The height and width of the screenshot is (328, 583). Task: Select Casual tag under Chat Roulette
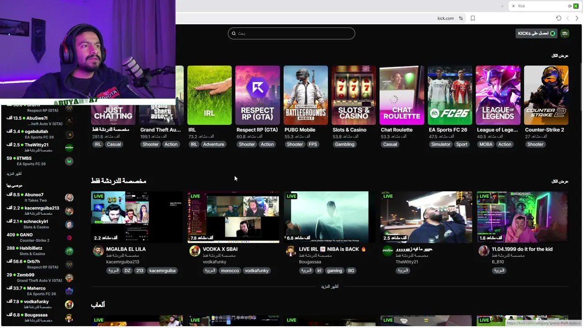390,144
